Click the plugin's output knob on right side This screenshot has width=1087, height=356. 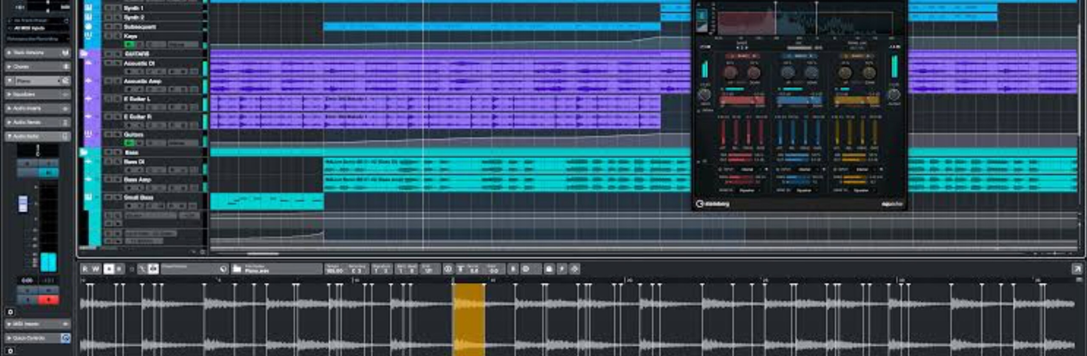click(894, 95)
